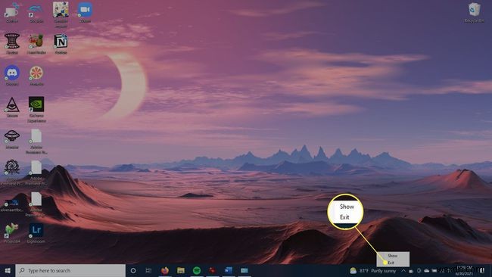Choose Exit in the tray context menu
The image size is (492, 277).
(393, 263)
